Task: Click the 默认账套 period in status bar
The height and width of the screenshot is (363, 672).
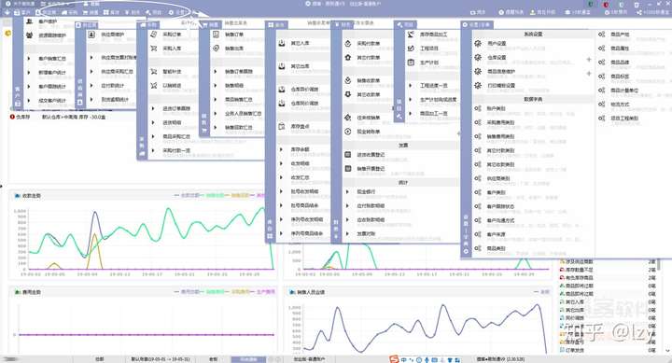Action: (x=161, y=359)
